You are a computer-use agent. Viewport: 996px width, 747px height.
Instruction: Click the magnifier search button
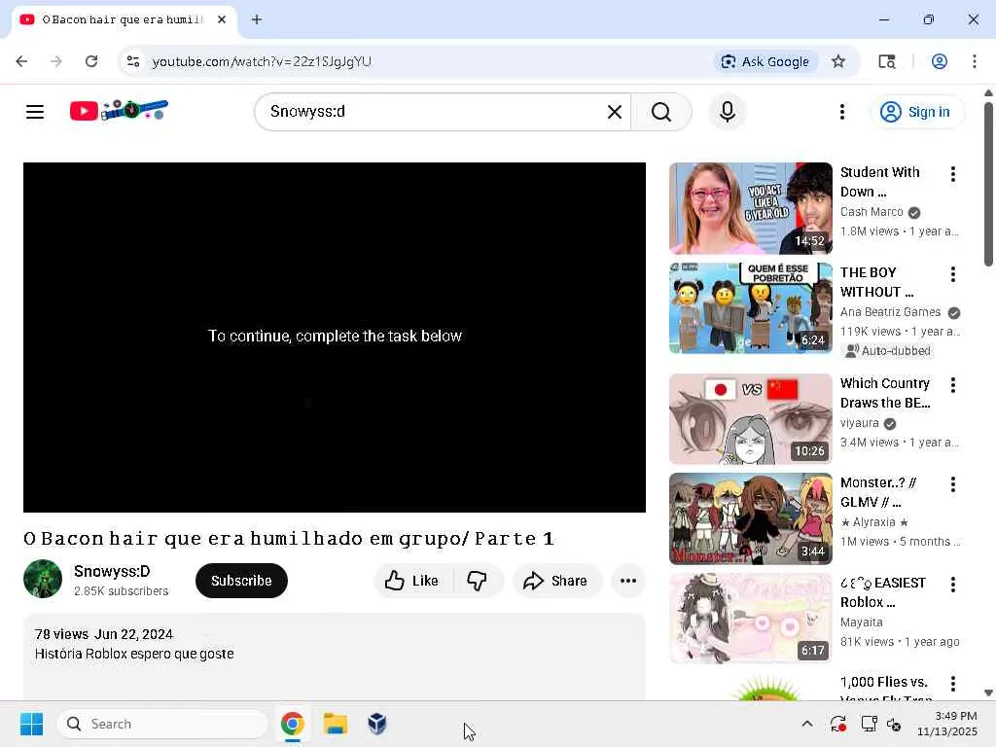click(661, 112)
